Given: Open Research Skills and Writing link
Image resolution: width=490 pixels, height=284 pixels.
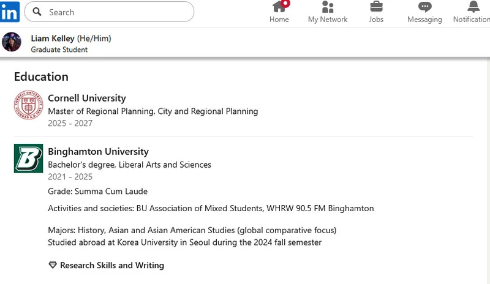Looking at the screenshot, I should point(112,265).
